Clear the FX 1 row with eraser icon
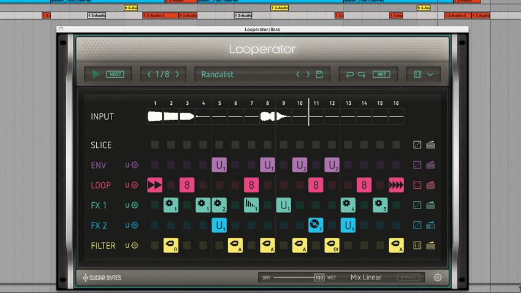The height and width of the screenshot is (293, 521). [431, 205]
